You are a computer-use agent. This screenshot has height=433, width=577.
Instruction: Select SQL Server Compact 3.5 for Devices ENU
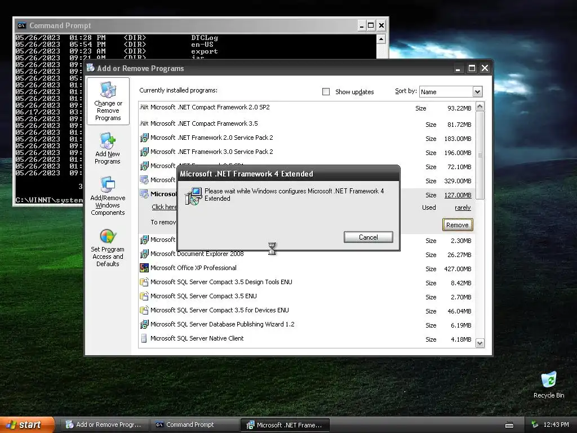307,311
